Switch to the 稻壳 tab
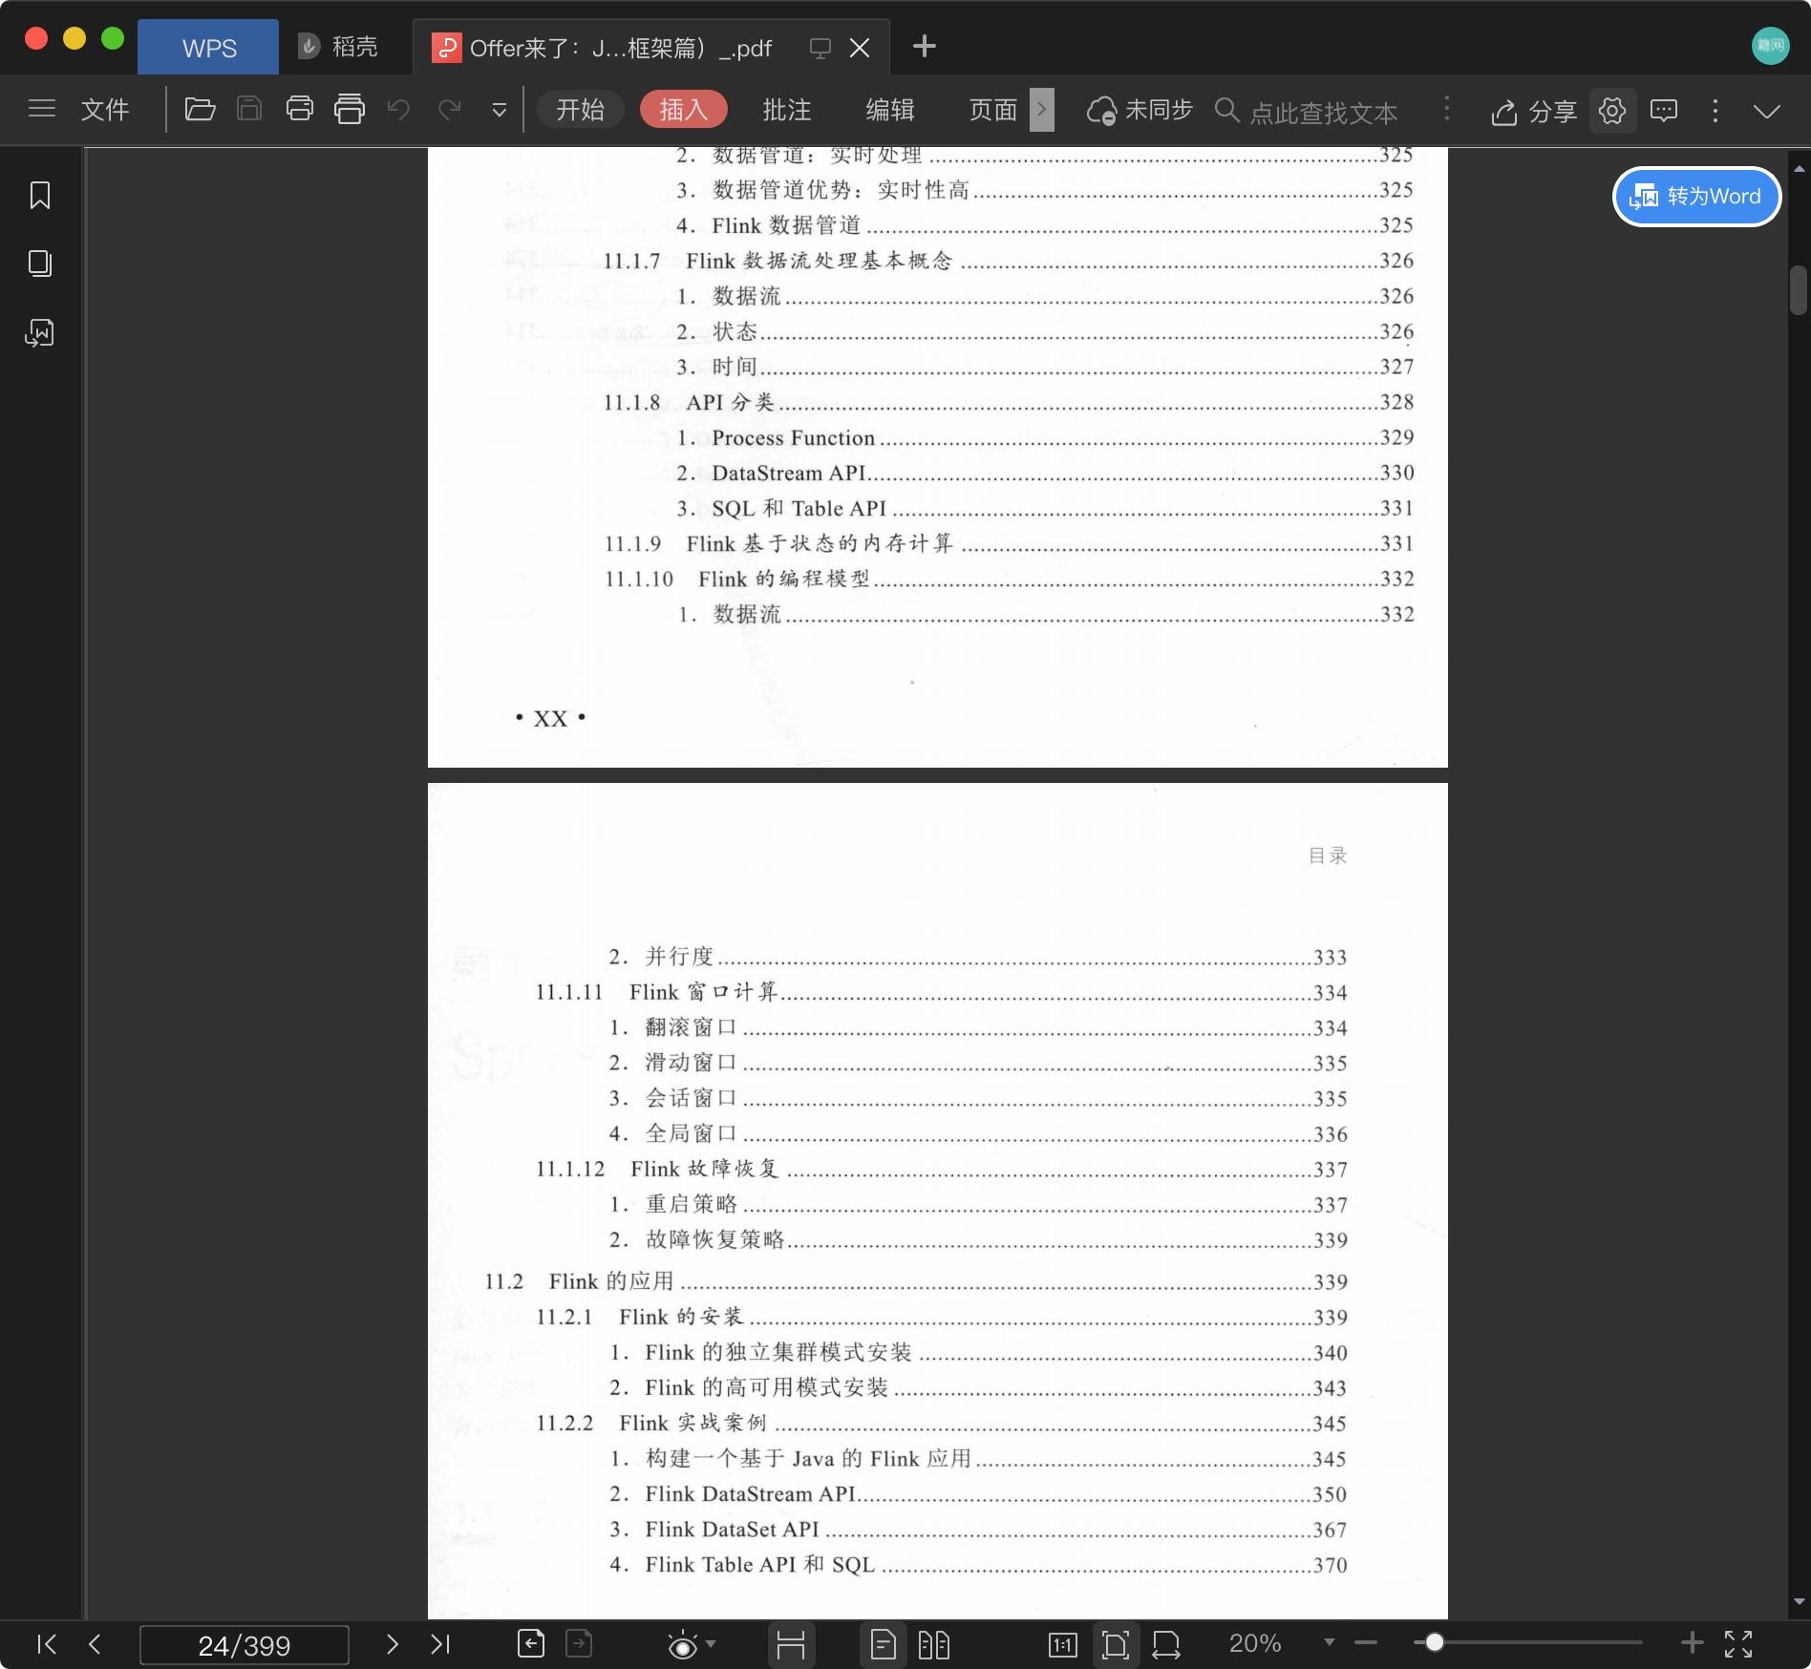1811x1669 pixels. (x=338, y=47)
